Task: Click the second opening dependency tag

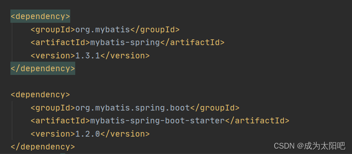Action: coord(40,95)
